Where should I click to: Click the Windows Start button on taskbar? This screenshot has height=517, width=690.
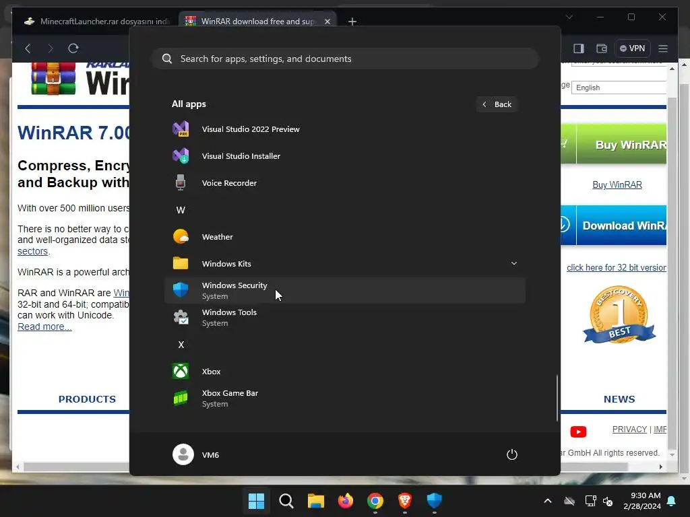256,501
